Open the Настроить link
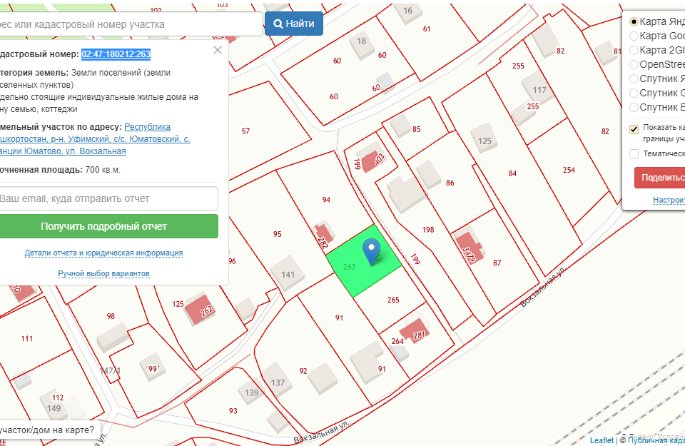 669,201
